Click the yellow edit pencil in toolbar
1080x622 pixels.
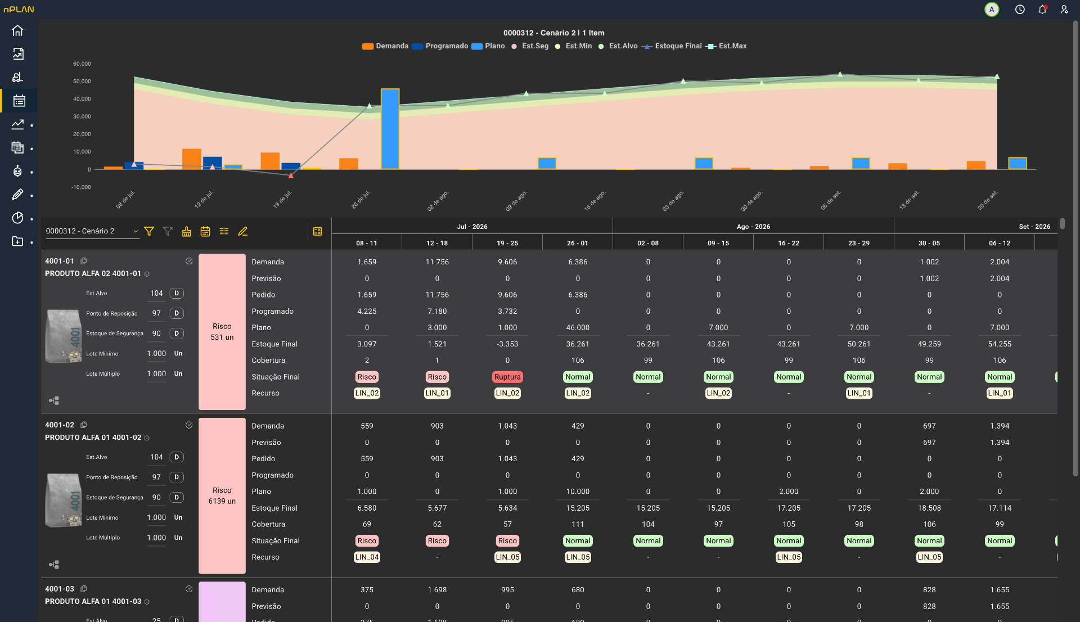(243, 231)
